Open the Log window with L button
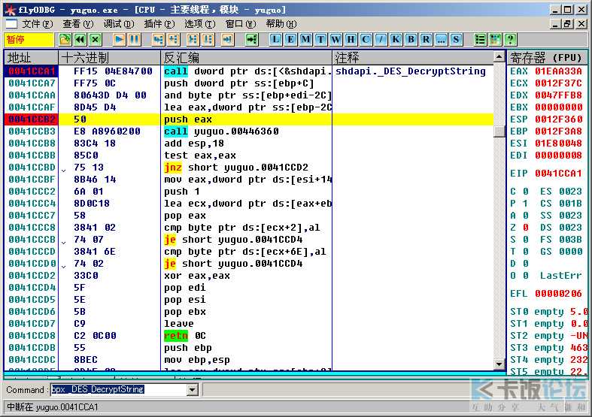 tap(276, 40)
